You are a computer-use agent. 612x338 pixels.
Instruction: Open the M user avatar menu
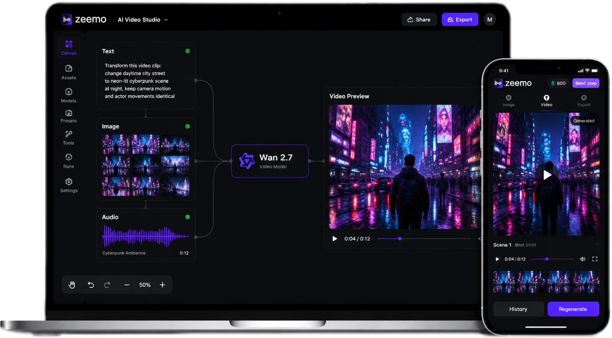click(490, 20)
